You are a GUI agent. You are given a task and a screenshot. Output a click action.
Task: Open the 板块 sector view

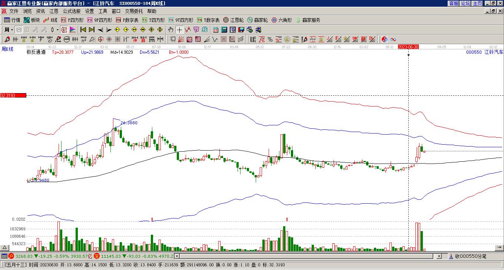point(31,20)
